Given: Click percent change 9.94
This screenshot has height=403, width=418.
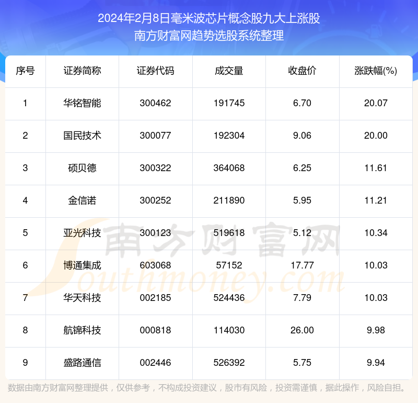Looking at the screenshot, I should (376, 363).
